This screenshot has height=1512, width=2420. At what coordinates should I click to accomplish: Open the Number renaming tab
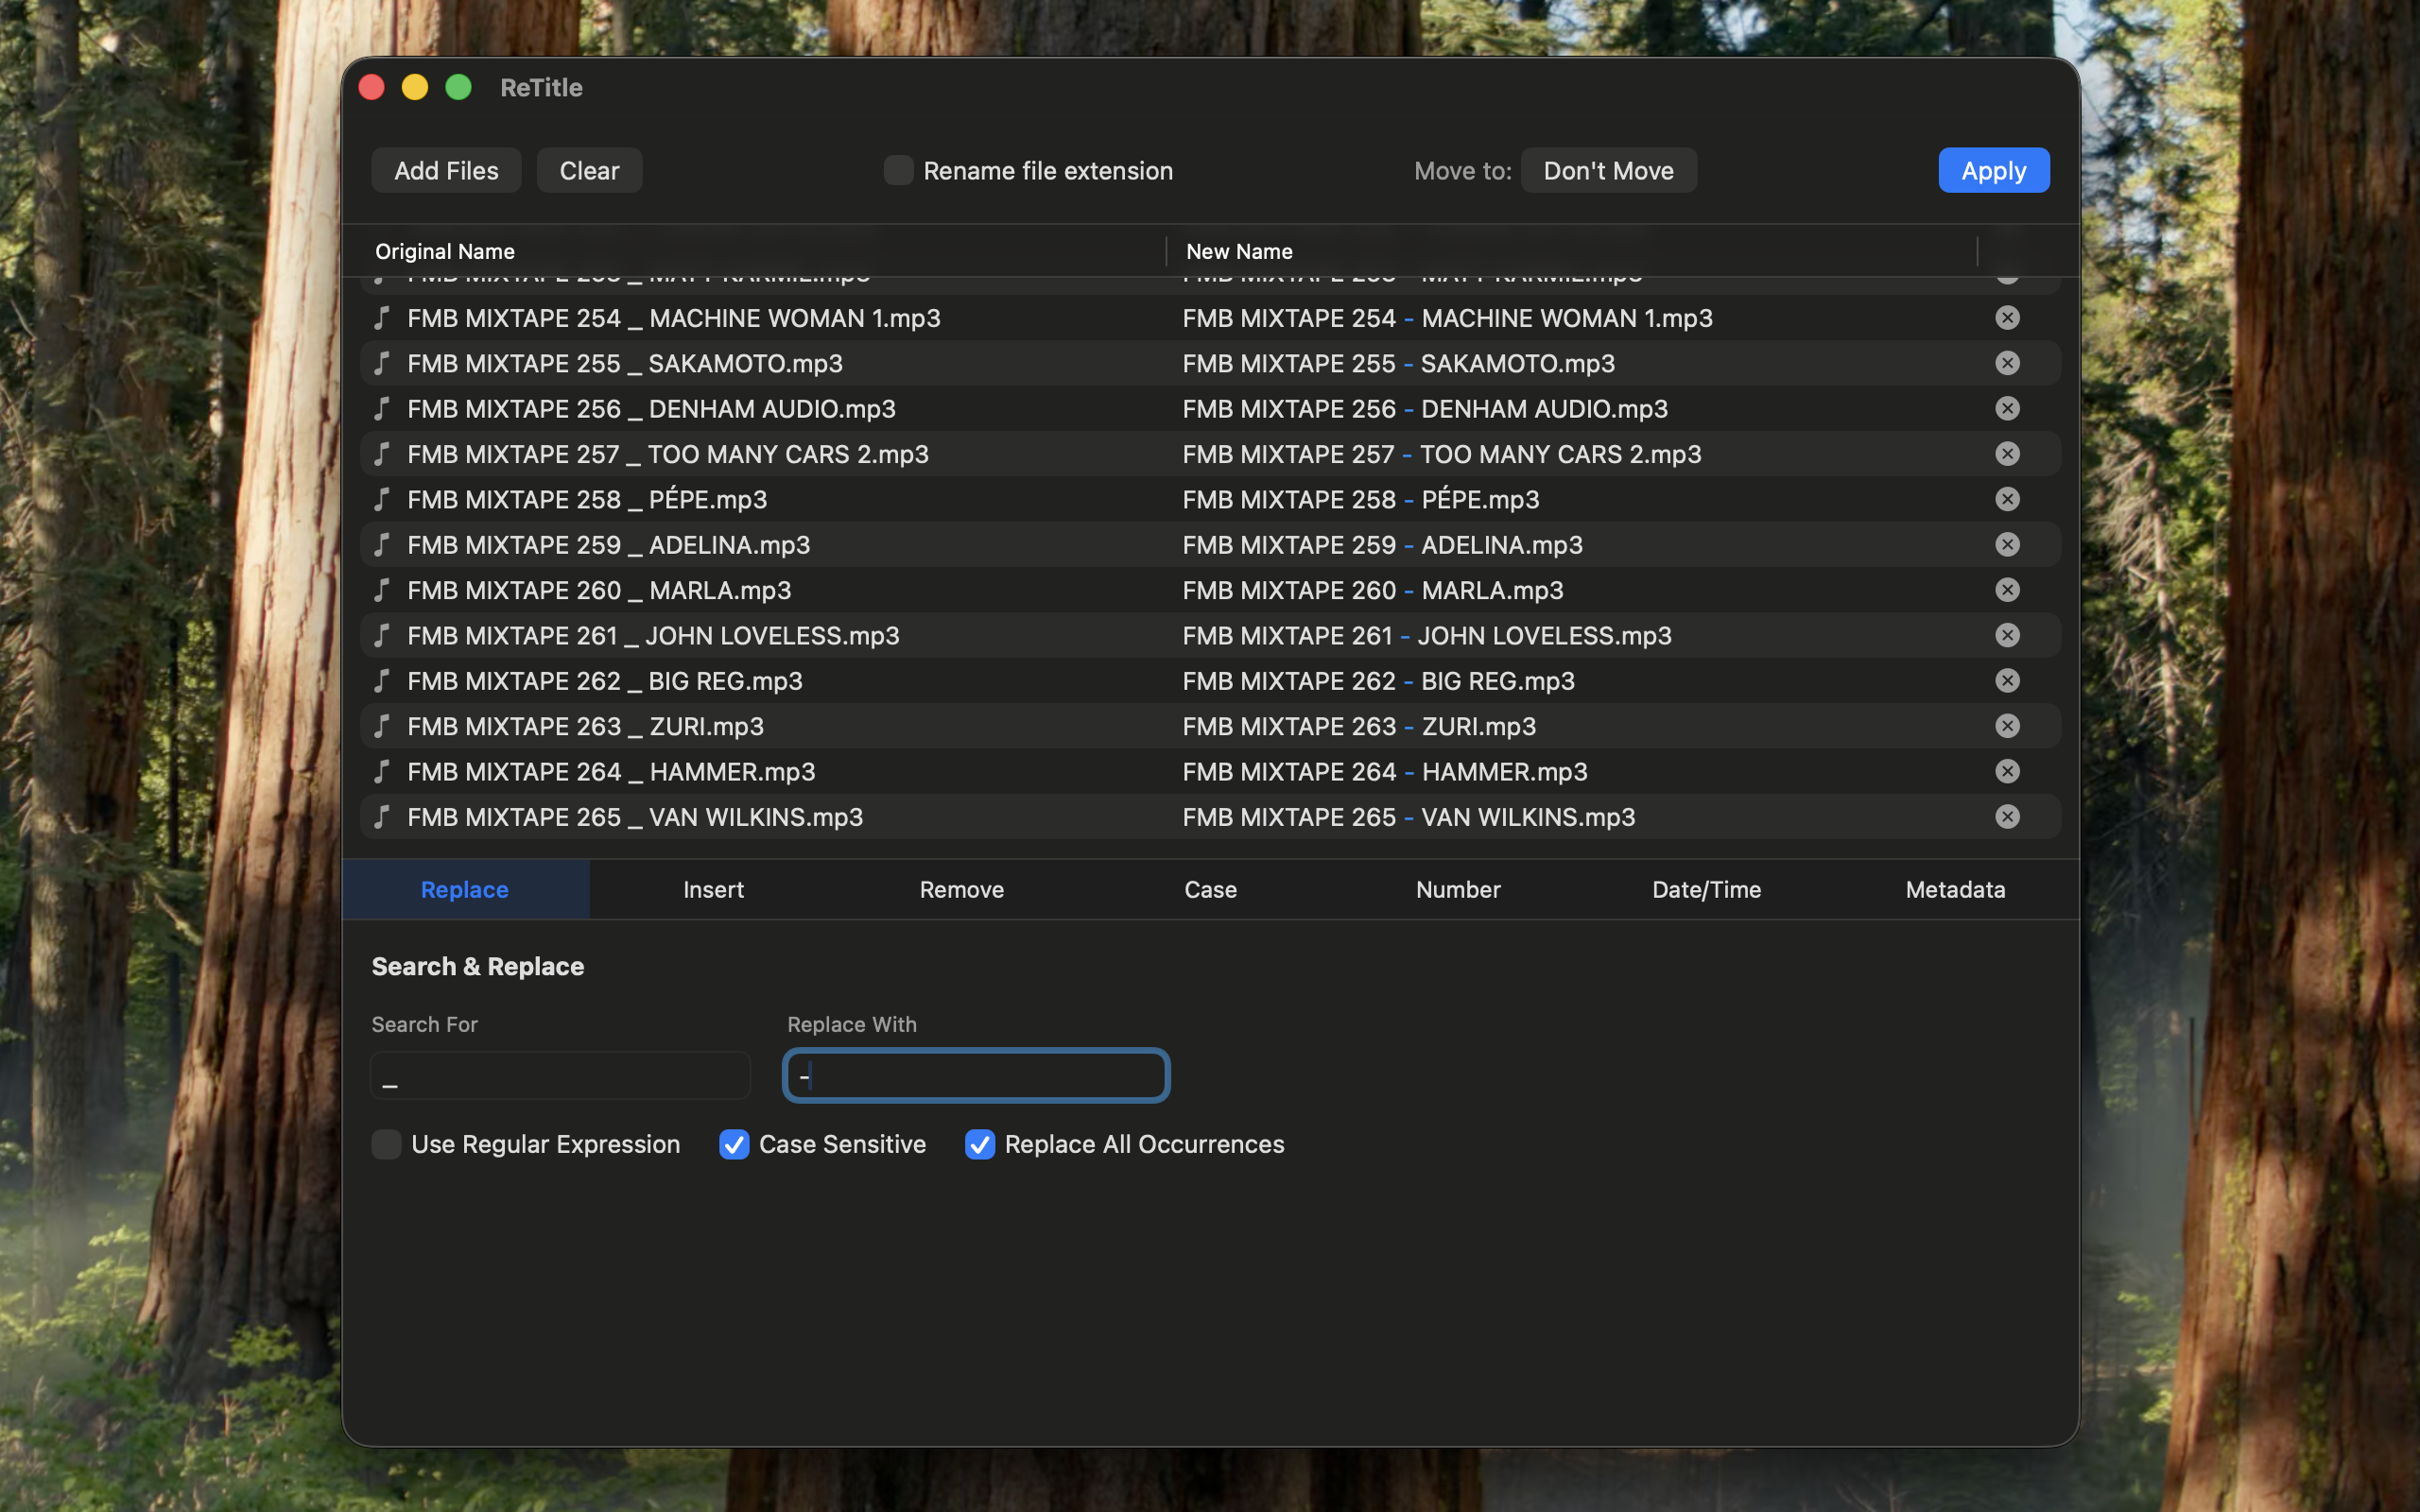[1457, 889]
